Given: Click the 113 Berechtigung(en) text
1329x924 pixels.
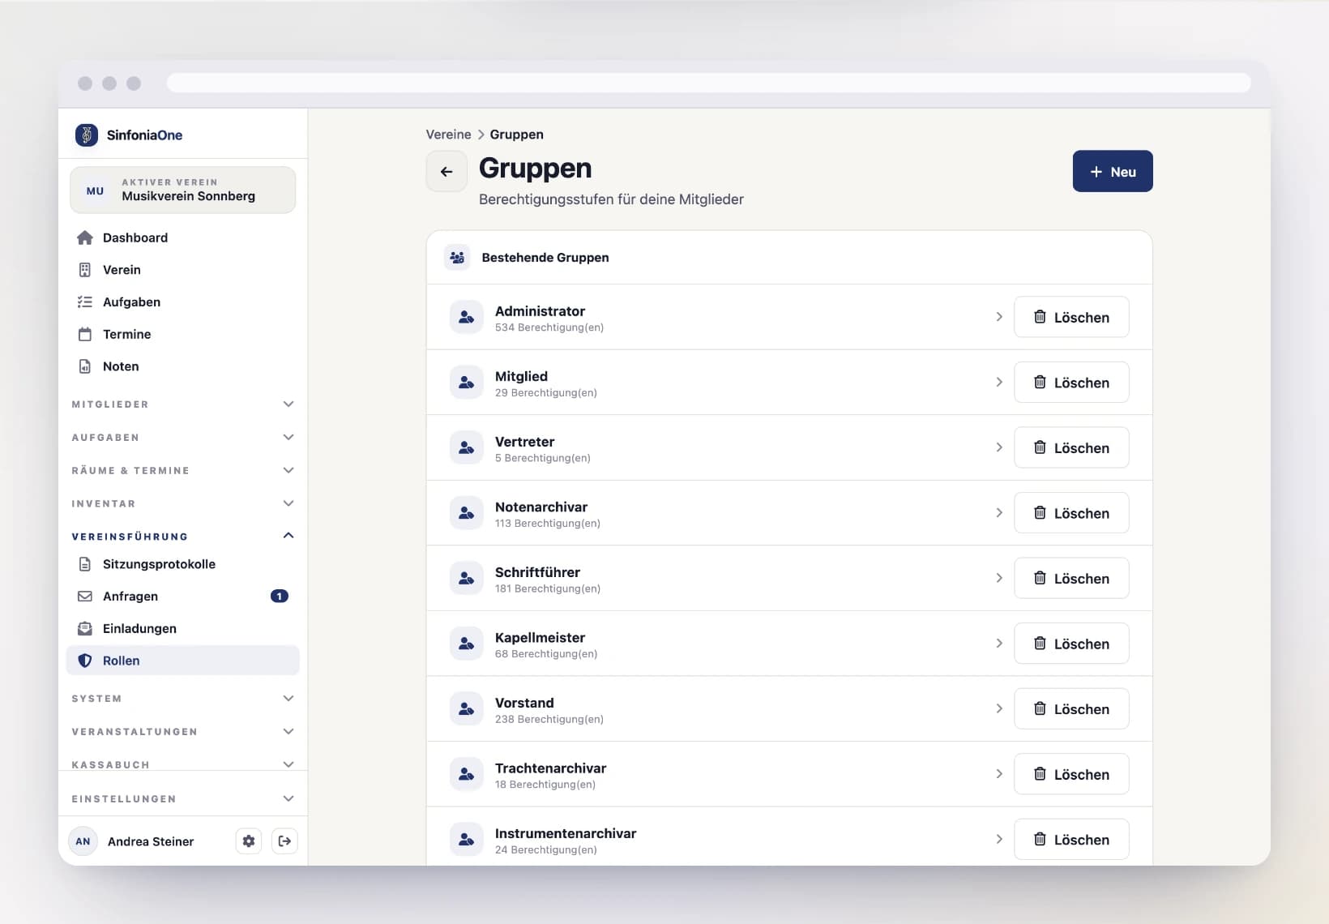Looking at the screenshot, I should tap(548, 524).
